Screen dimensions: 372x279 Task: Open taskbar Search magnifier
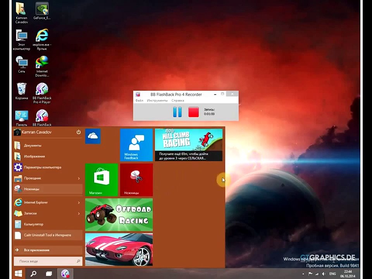pyautogui.click(x=33, y=274)
